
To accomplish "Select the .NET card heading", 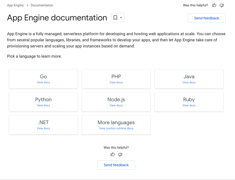I will [x=43, y=122].
